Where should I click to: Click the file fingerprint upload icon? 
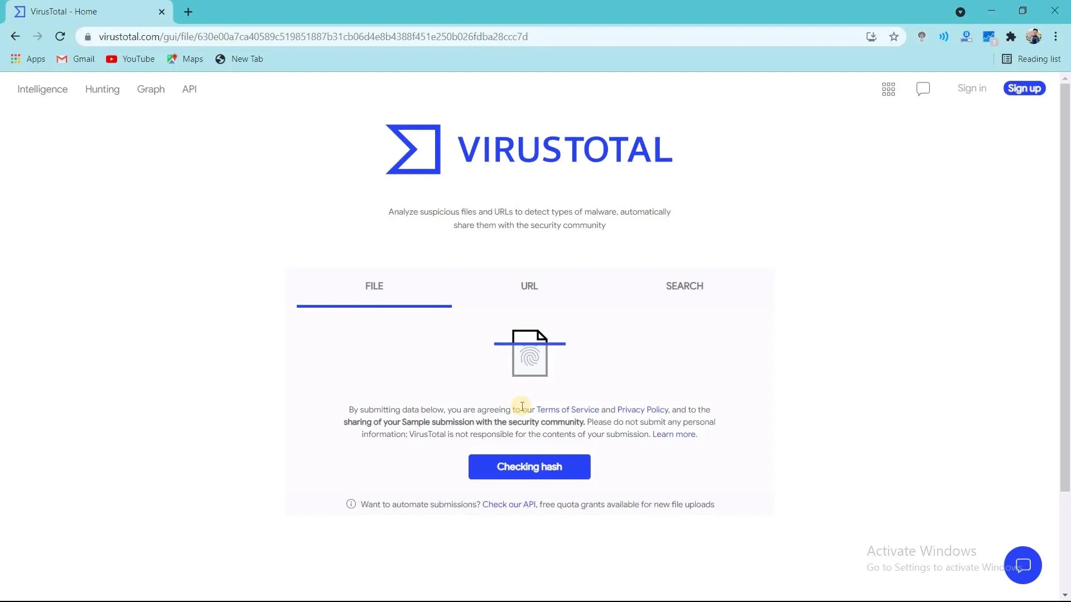(x=529, y=353)
